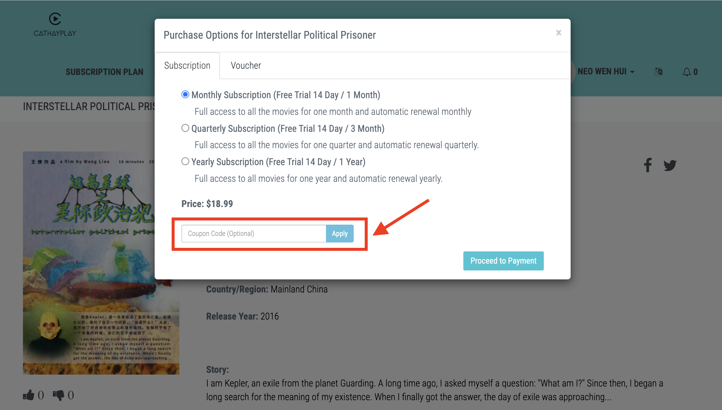Share the movie on Twitter
This screenshot has width=722, height=410.
(670, 165)
